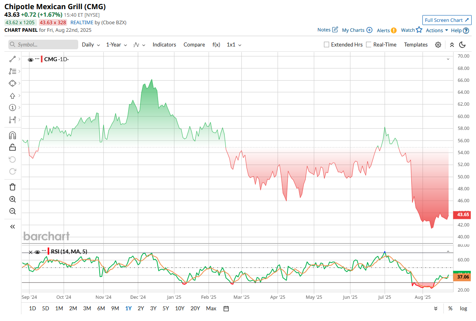Viewport: 476px width, 321px height.
Task: Open the Indicators menu
Action: [164, 44]
